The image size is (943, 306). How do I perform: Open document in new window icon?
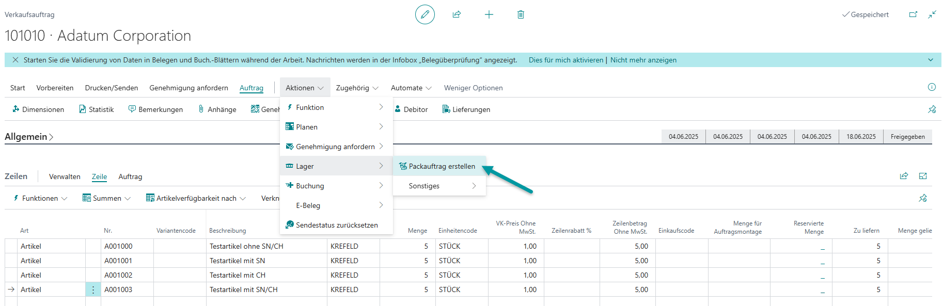coord(913,14)
